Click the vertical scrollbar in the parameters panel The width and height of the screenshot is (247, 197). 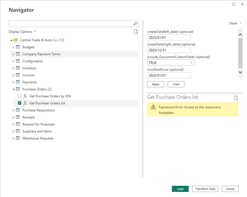point(240,53)
